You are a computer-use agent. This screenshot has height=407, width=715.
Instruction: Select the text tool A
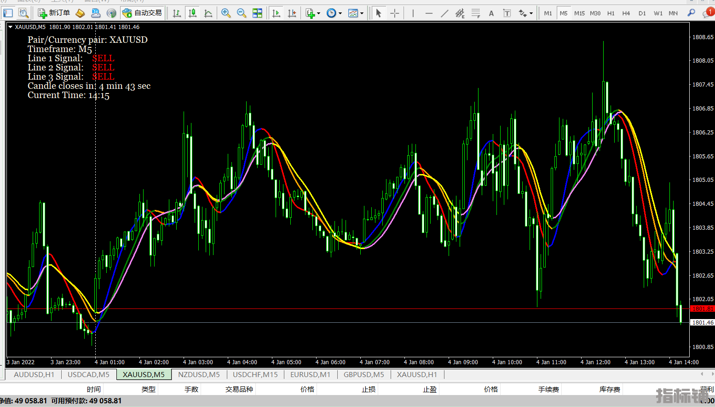[x=491, y=13]
